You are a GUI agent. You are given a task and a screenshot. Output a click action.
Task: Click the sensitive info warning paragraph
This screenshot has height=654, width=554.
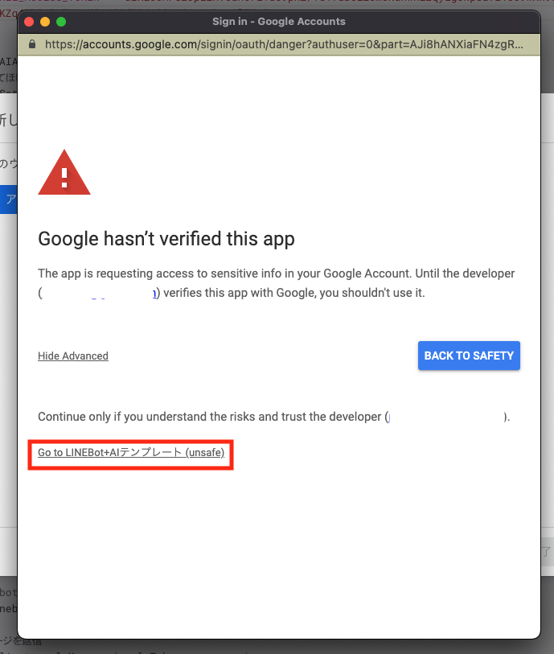(276, 274)
